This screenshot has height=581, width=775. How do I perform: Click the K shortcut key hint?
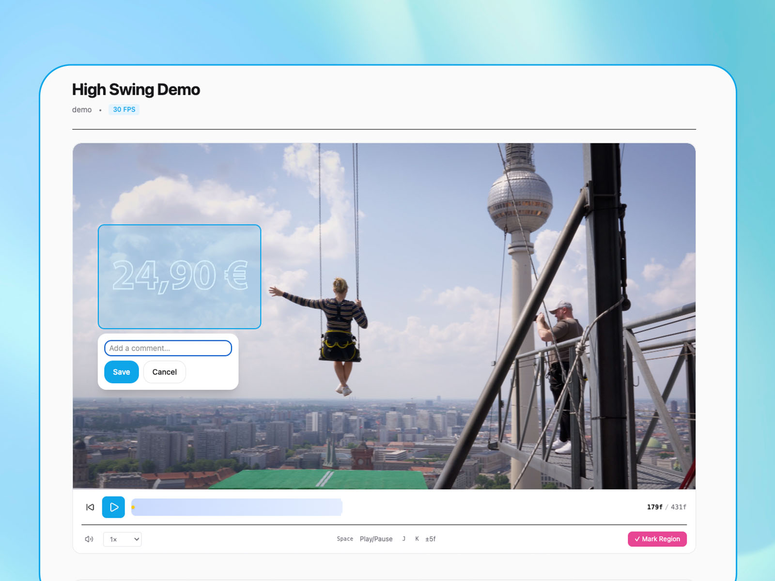coord(417,539)
